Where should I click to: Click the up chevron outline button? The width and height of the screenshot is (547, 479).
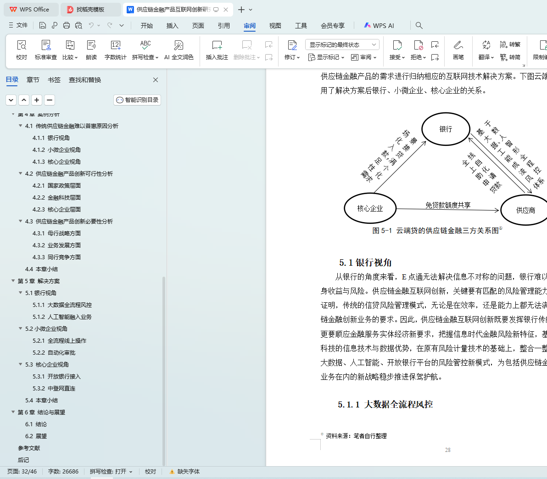click(24, 100)
